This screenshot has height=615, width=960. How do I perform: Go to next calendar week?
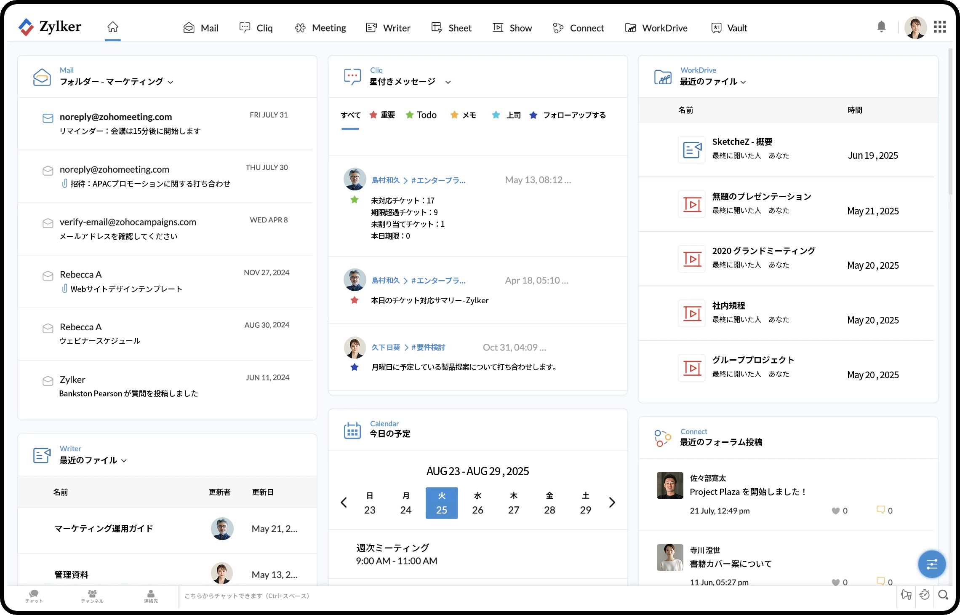tap(612, 503)
